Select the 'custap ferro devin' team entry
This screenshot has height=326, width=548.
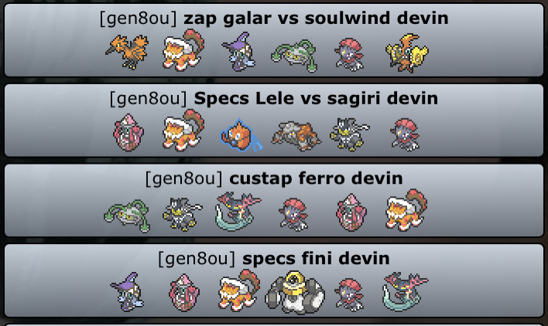274,201
